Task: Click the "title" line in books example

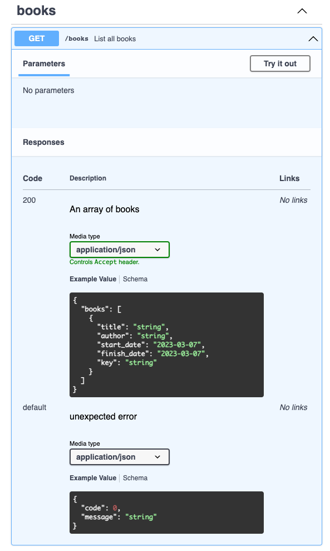Action: pyautogui.click(x=133, y=327)
